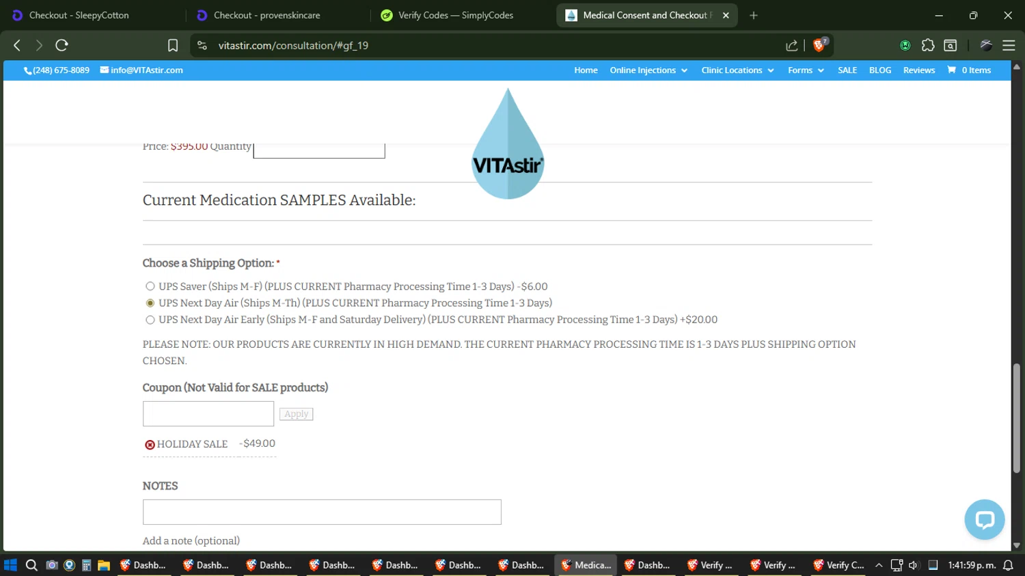Click the volume speaker tray icon

pos(914,565)
